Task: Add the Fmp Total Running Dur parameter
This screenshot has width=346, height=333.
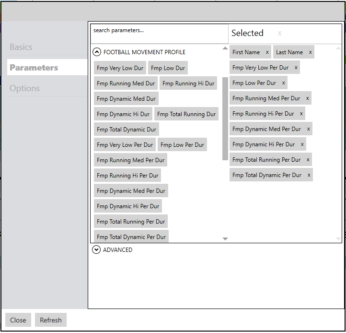Action: (x=186, y=114)
